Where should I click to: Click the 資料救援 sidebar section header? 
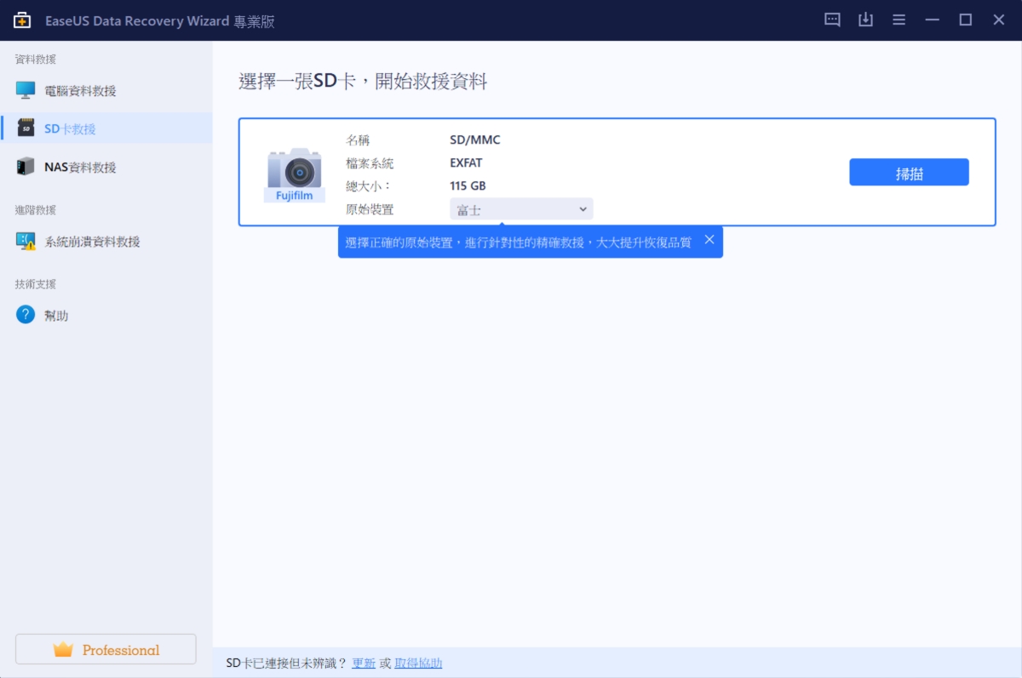(35, 60)
